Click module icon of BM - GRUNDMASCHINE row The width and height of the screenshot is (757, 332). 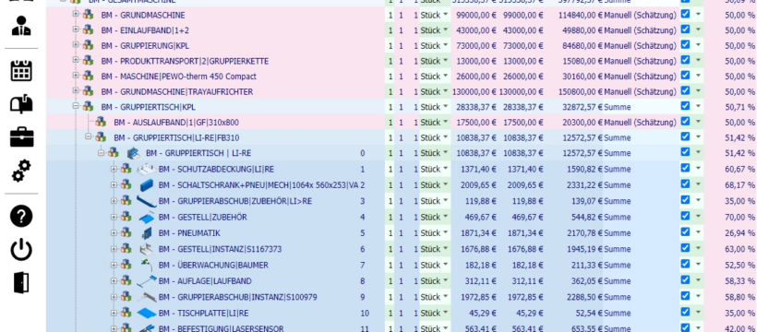(88, 15)
